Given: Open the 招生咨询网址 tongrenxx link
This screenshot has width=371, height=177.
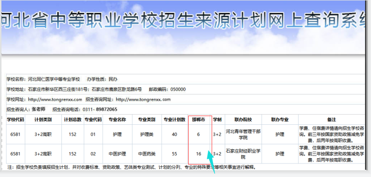Looking at the screenshot, I should point(143,99).
